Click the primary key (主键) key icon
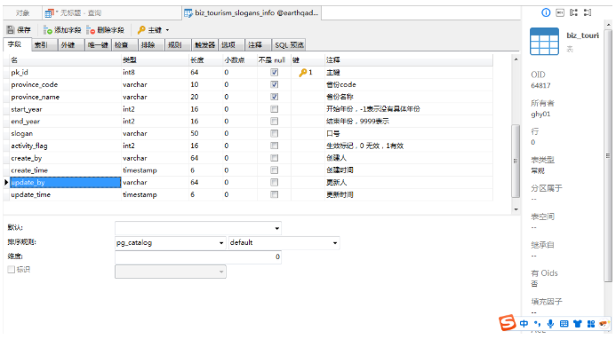Screen dimensions: 616x347 click(141, 30)
